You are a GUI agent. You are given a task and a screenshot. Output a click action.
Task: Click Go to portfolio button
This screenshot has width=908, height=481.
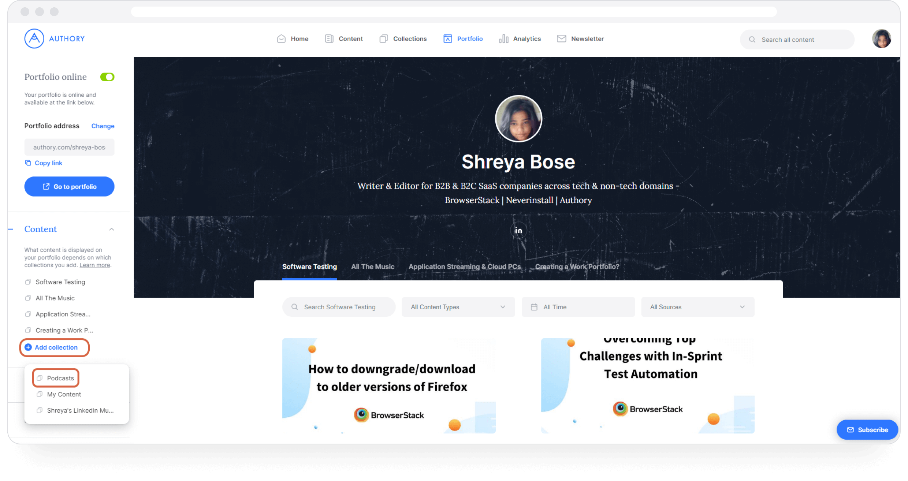tap(69, 187)
